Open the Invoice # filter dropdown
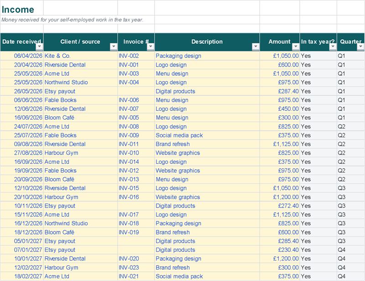The width and height of the screenshot is (365, 281). pos(151,47)
